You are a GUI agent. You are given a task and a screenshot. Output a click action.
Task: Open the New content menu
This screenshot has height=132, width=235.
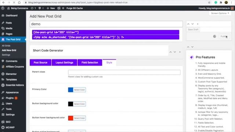(x=51, y=8)
